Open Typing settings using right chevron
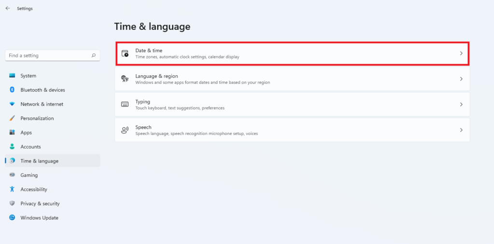The width and height of the screenshot is (494, 244). [x=461, y=105]
